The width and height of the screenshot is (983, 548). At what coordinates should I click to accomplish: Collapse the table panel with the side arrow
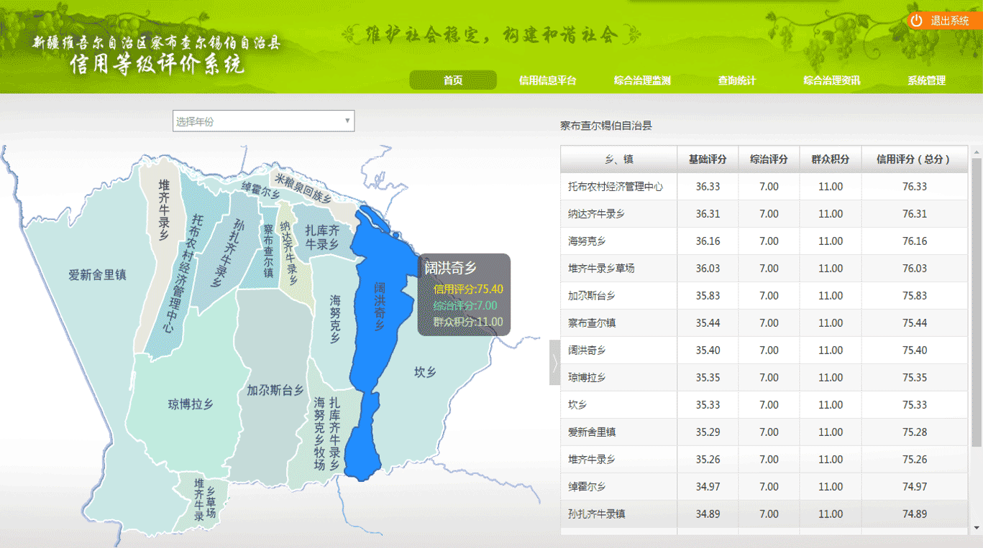(x=554, y=363)
